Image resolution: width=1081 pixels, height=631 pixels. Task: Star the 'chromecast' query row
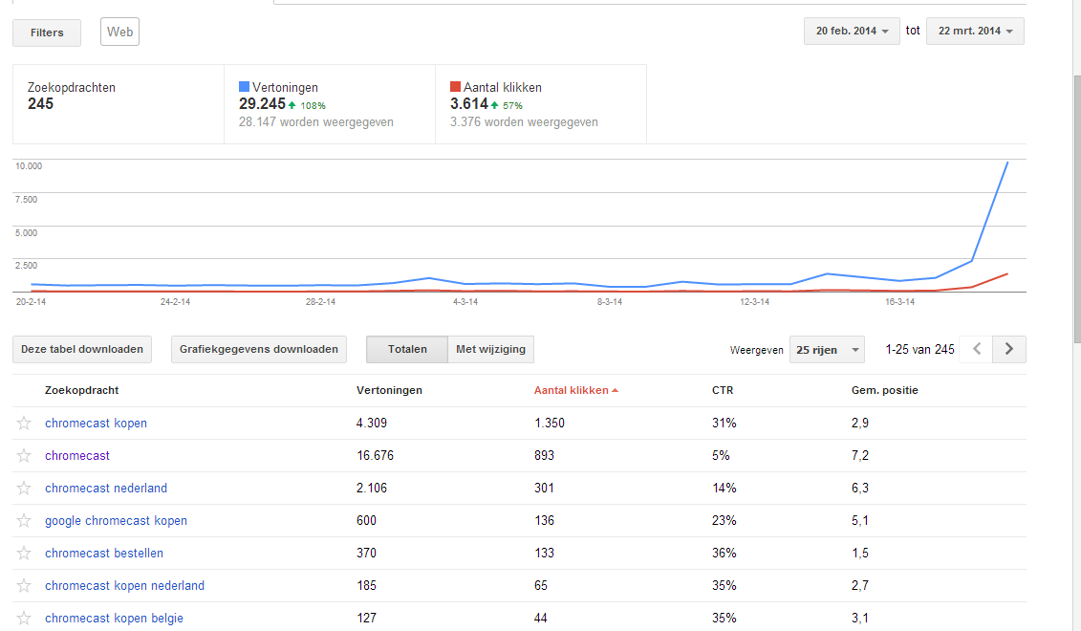pyautogui.click(x=24, y=455)
